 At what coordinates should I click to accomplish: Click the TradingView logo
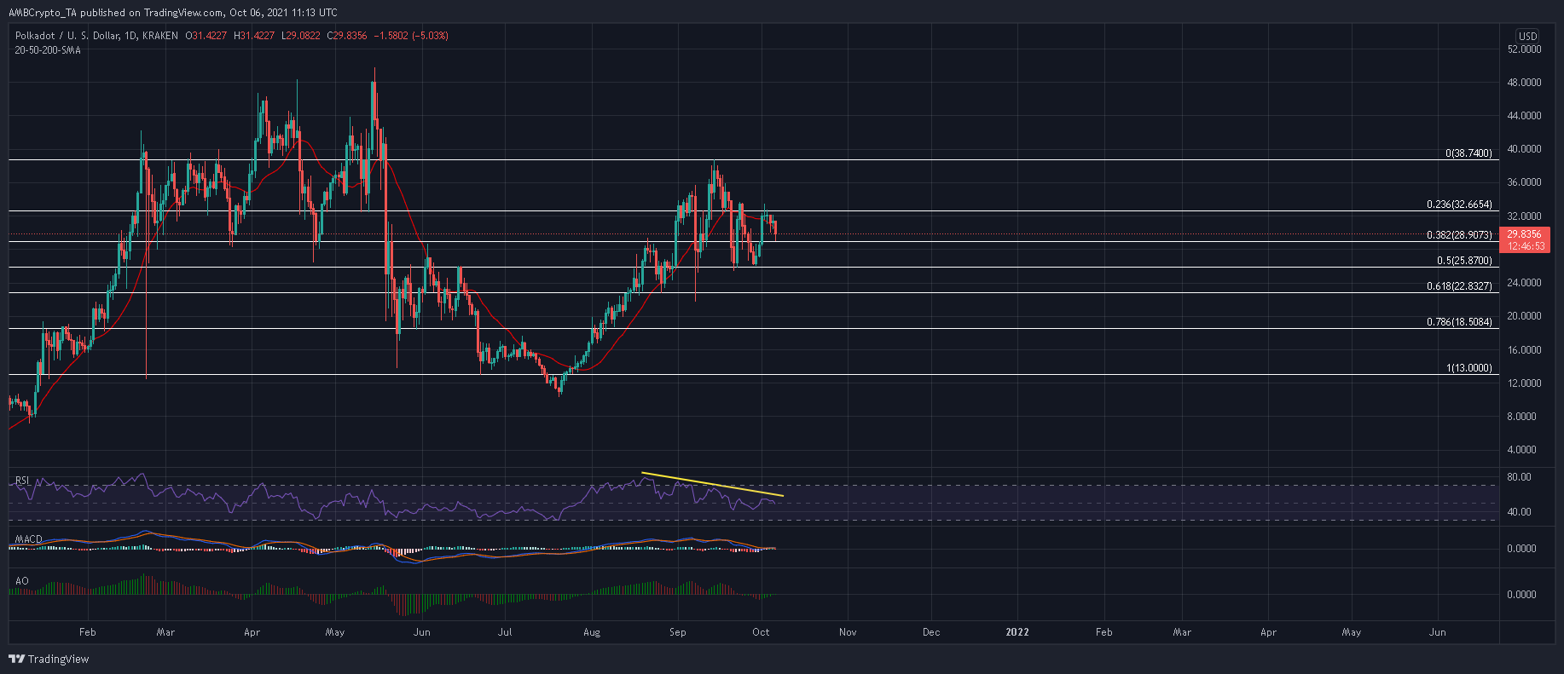coord(49,659)
